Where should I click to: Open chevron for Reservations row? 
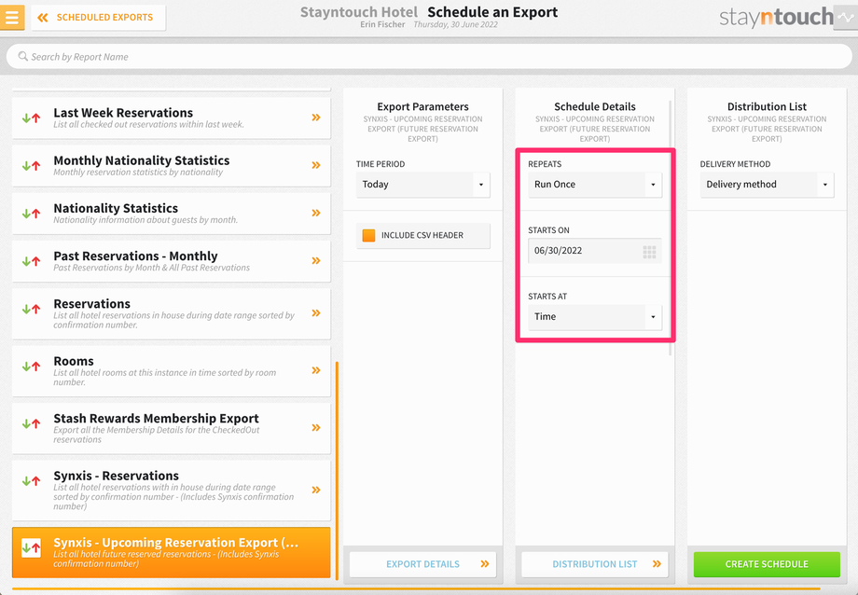tap(316, 313)
